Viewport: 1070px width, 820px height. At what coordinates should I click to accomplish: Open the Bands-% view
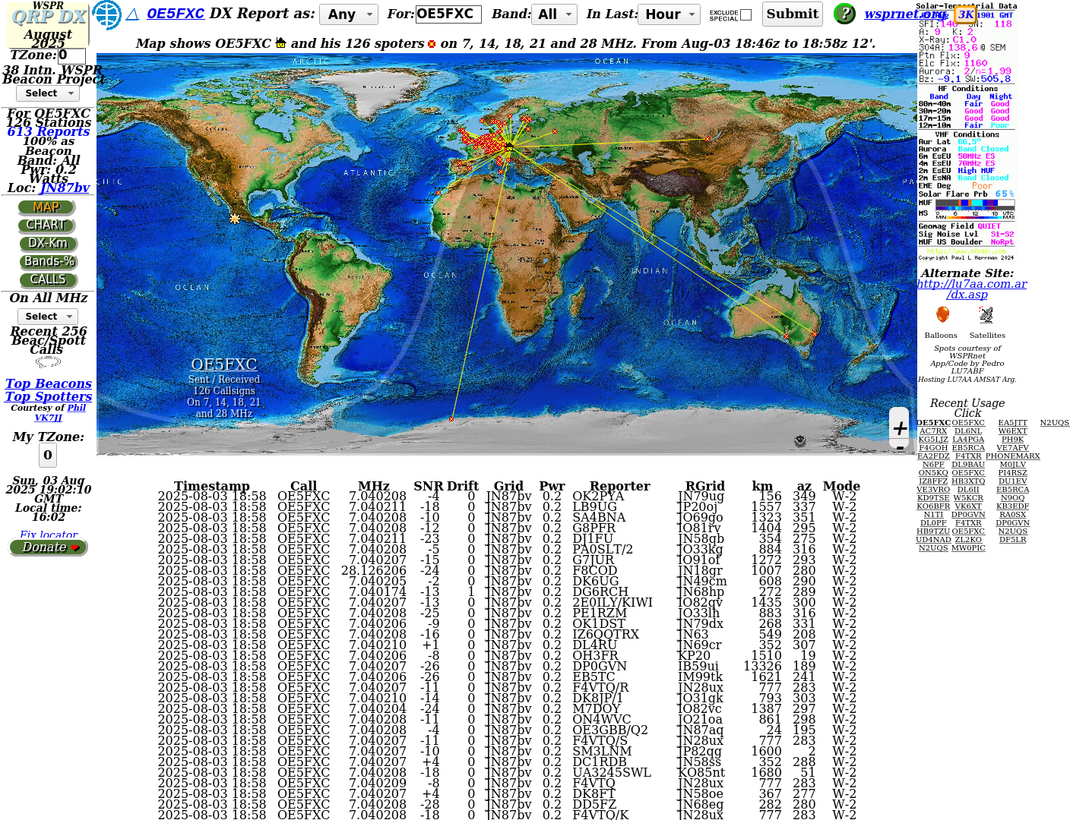[x=49, y=262]
